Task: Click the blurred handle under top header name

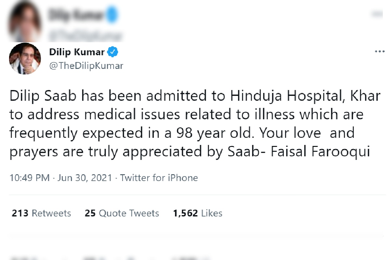Action: tap(86, 35)
